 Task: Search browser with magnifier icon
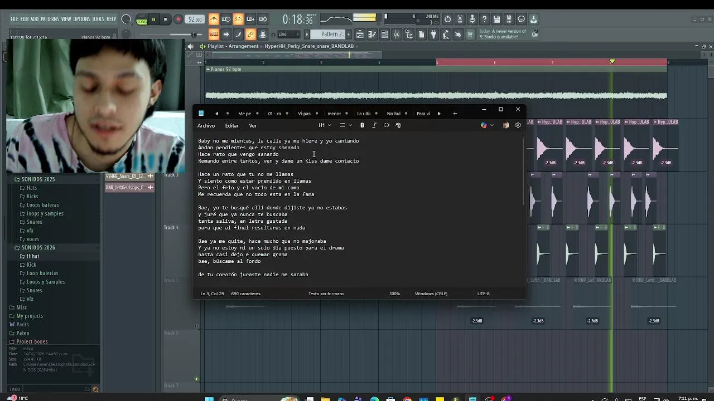(95, 389)
